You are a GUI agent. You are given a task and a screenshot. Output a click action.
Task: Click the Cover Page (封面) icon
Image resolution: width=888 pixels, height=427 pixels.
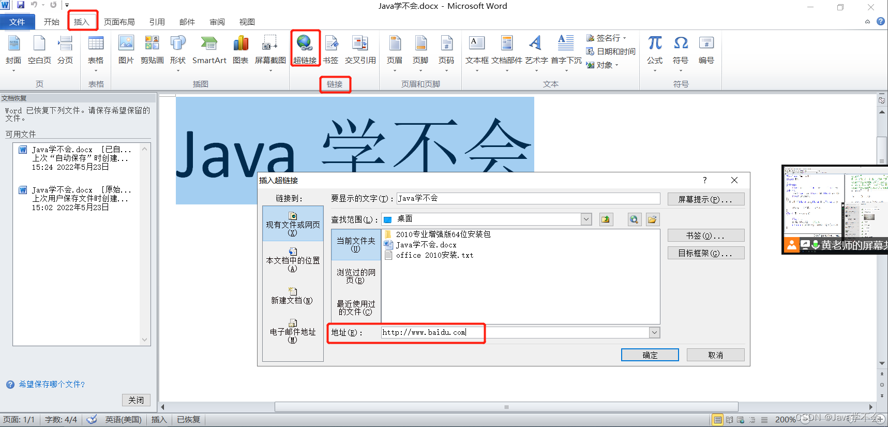pyautogui.click(x=13, y=43)
